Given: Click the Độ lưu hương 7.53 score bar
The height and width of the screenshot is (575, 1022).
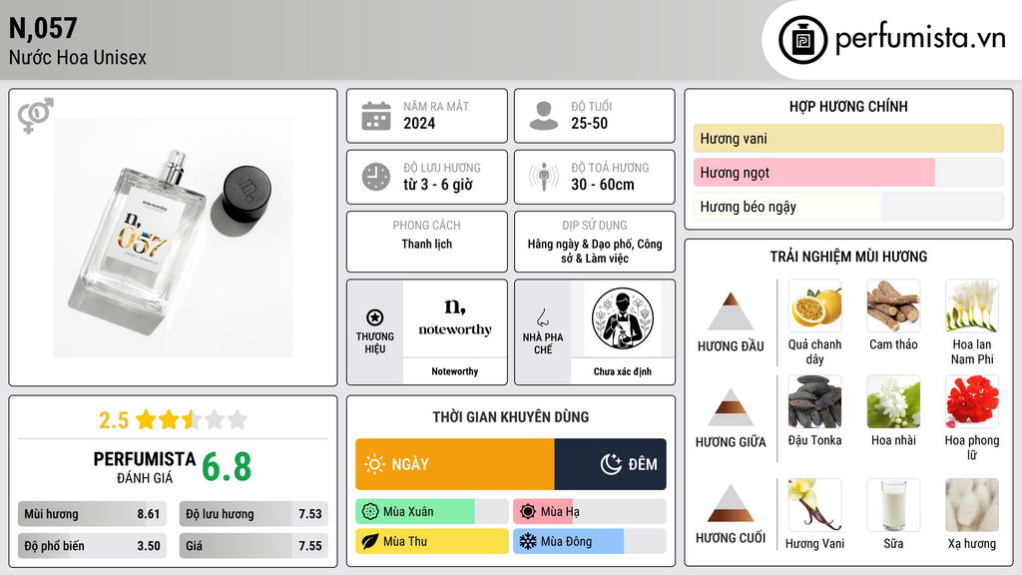Looking at the screenshot, I should (x=254, y=514).
